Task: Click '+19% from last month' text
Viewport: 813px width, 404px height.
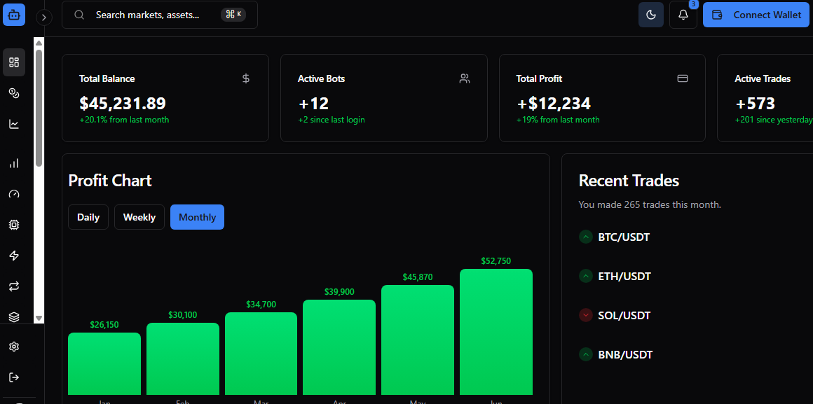Action: click(x=558, y=120)
